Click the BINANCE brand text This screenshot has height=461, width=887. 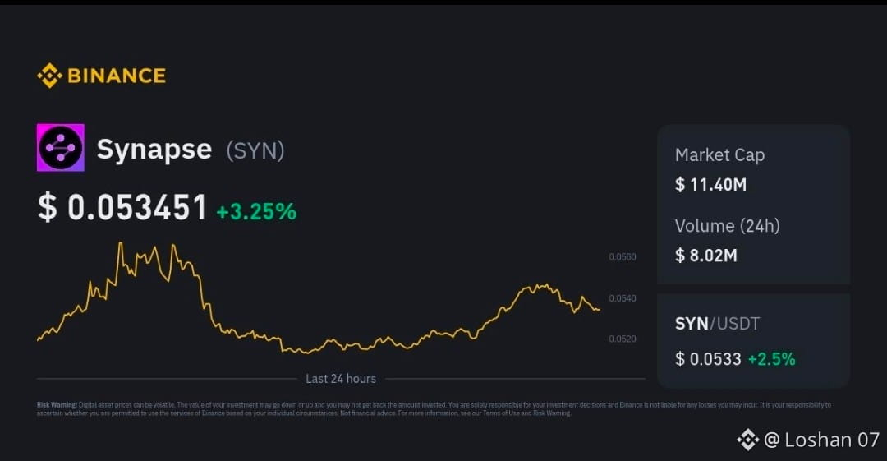(x=117, y=76)
